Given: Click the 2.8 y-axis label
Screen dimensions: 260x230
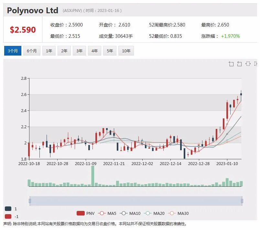Looking at the screenshot, I should [x=24, y=78].
